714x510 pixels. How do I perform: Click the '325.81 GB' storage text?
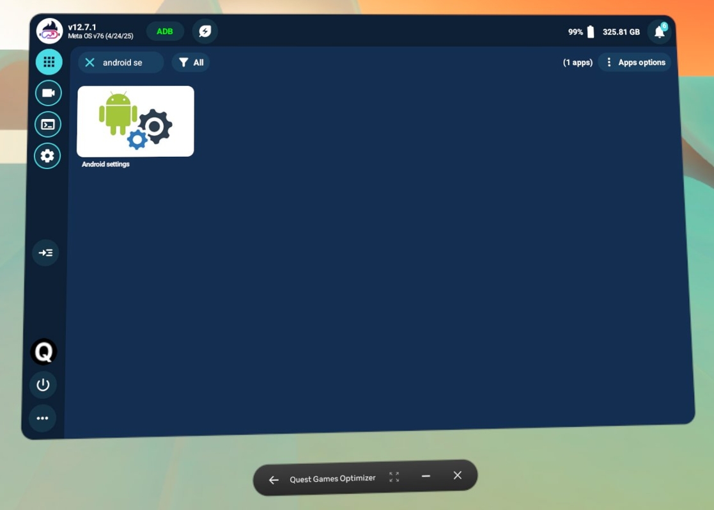621,32
